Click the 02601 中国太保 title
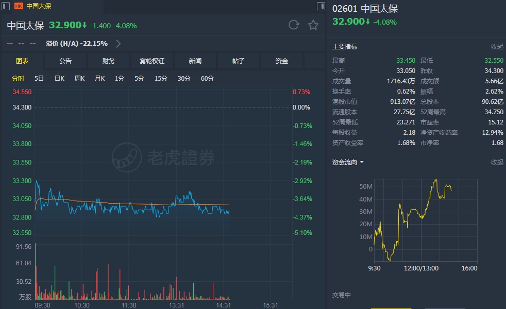Screen dimensions: 506x309 (x=365, y=9)
